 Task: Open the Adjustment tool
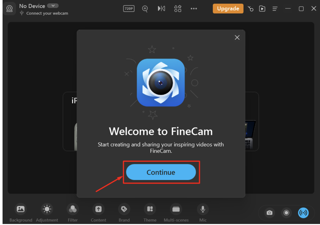coord(47,213)
